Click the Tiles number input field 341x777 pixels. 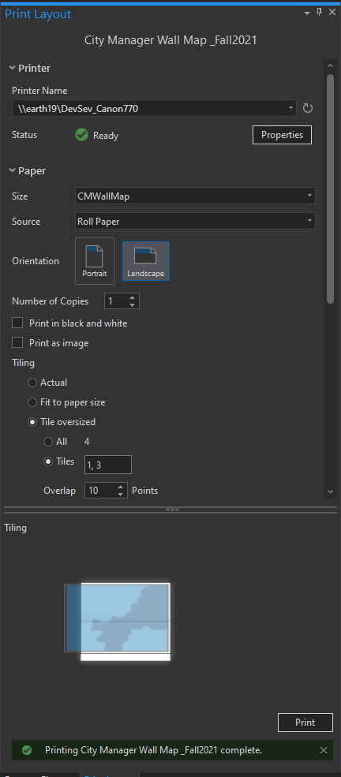(x=108, y=465)
